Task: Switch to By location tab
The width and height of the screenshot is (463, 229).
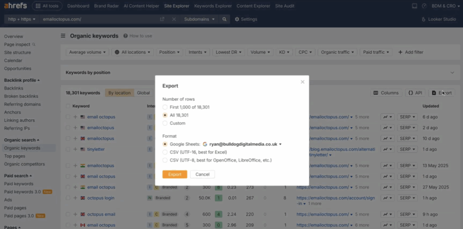Action: 119,93
